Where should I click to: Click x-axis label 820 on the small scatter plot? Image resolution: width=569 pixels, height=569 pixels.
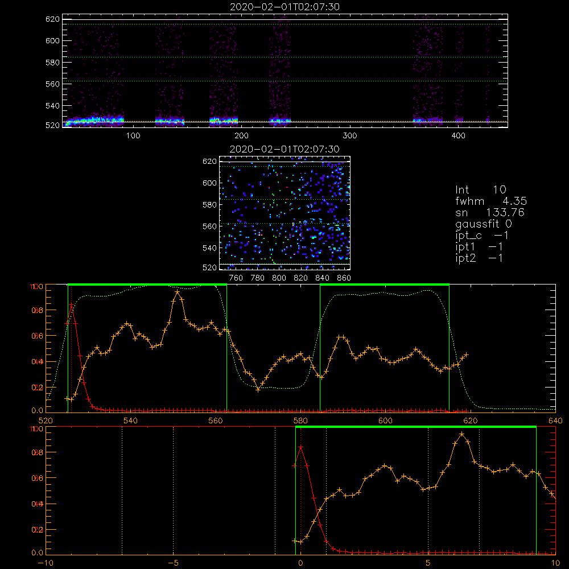tap(301, 278)
